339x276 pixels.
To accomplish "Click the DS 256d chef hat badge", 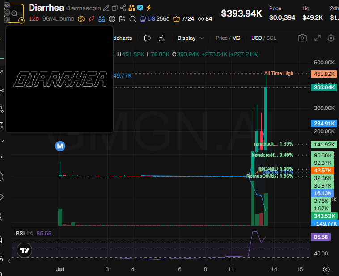I will click(x=154, y=19).
